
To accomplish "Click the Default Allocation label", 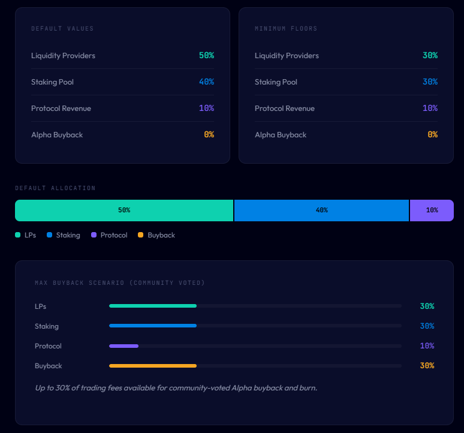I will pos(55,188).
